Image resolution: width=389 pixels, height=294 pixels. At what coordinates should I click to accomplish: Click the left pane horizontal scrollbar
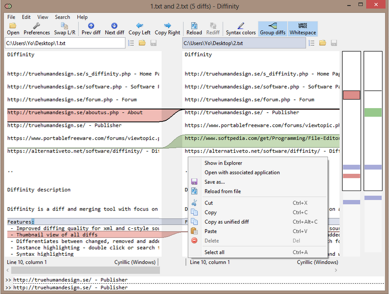tap(85, 270)
